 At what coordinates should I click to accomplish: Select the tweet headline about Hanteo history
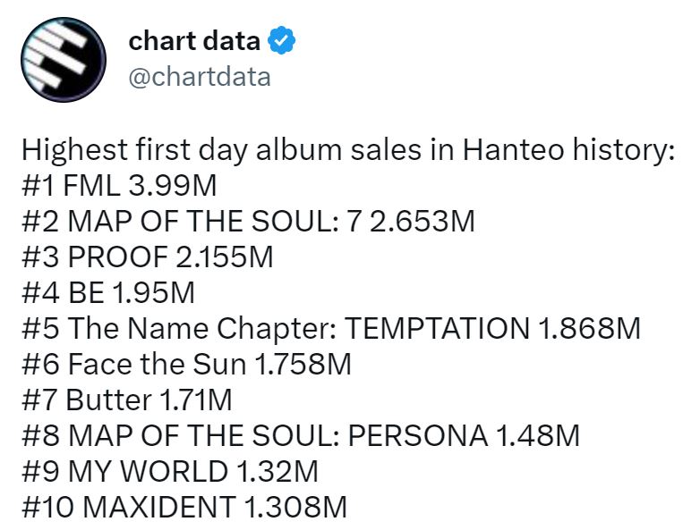348,150
